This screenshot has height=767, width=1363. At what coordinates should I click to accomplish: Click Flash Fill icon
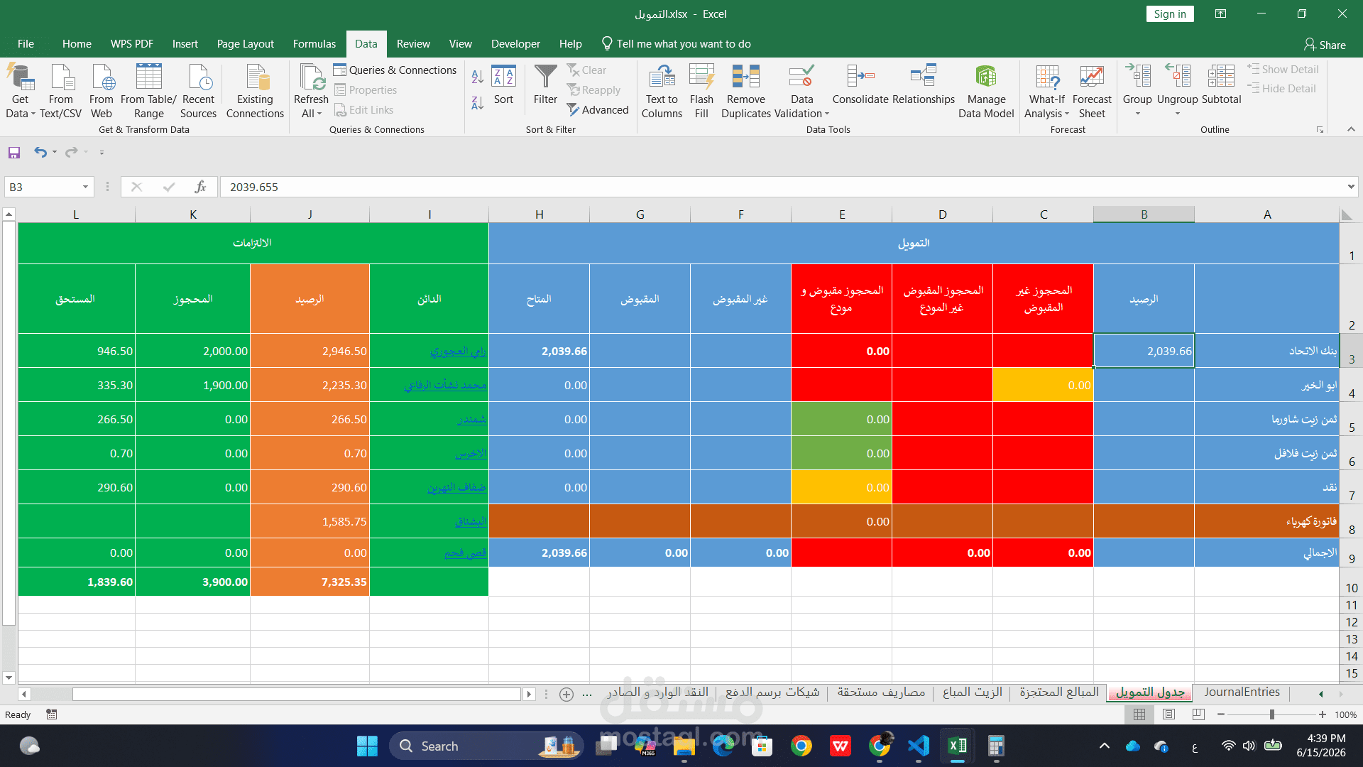pyautogui.click(x=701, y=77)
